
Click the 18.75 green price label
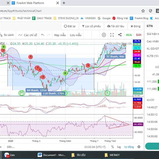point(137,66)
